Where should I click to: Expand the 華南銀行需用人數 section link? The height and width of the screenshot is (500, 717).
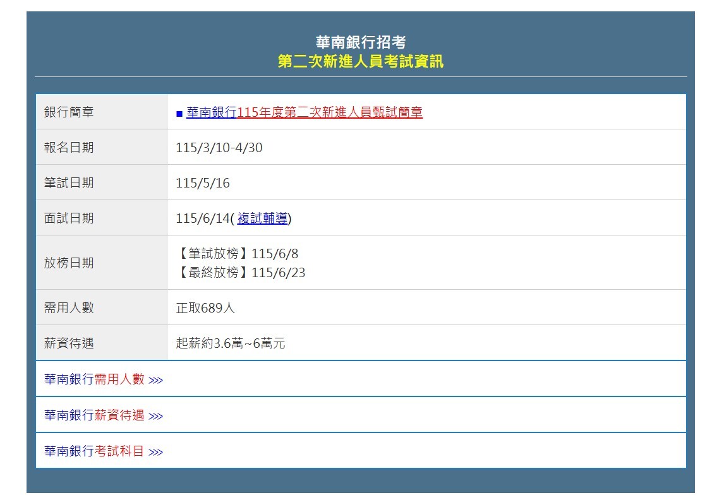point(94,379)
